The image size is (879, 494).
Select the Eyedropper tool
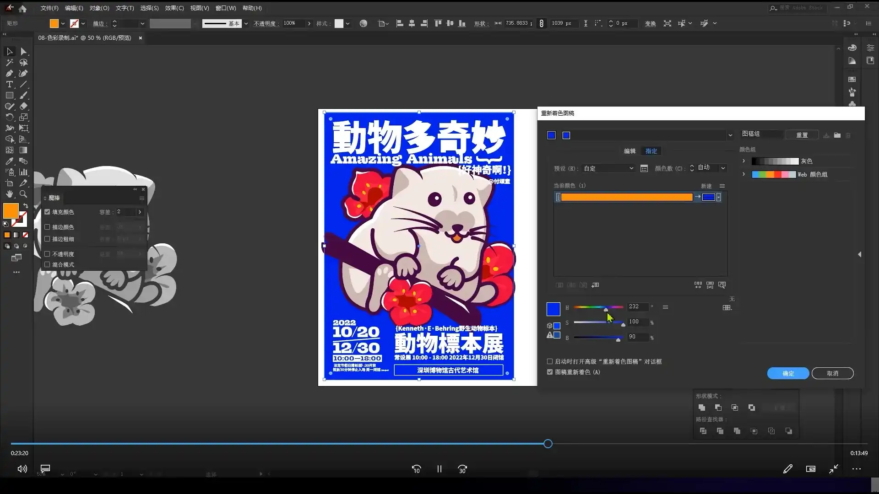(9, 161)
